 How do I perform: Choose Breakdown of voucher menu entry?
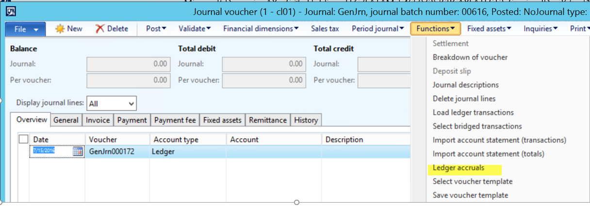[x=470, y=57]
